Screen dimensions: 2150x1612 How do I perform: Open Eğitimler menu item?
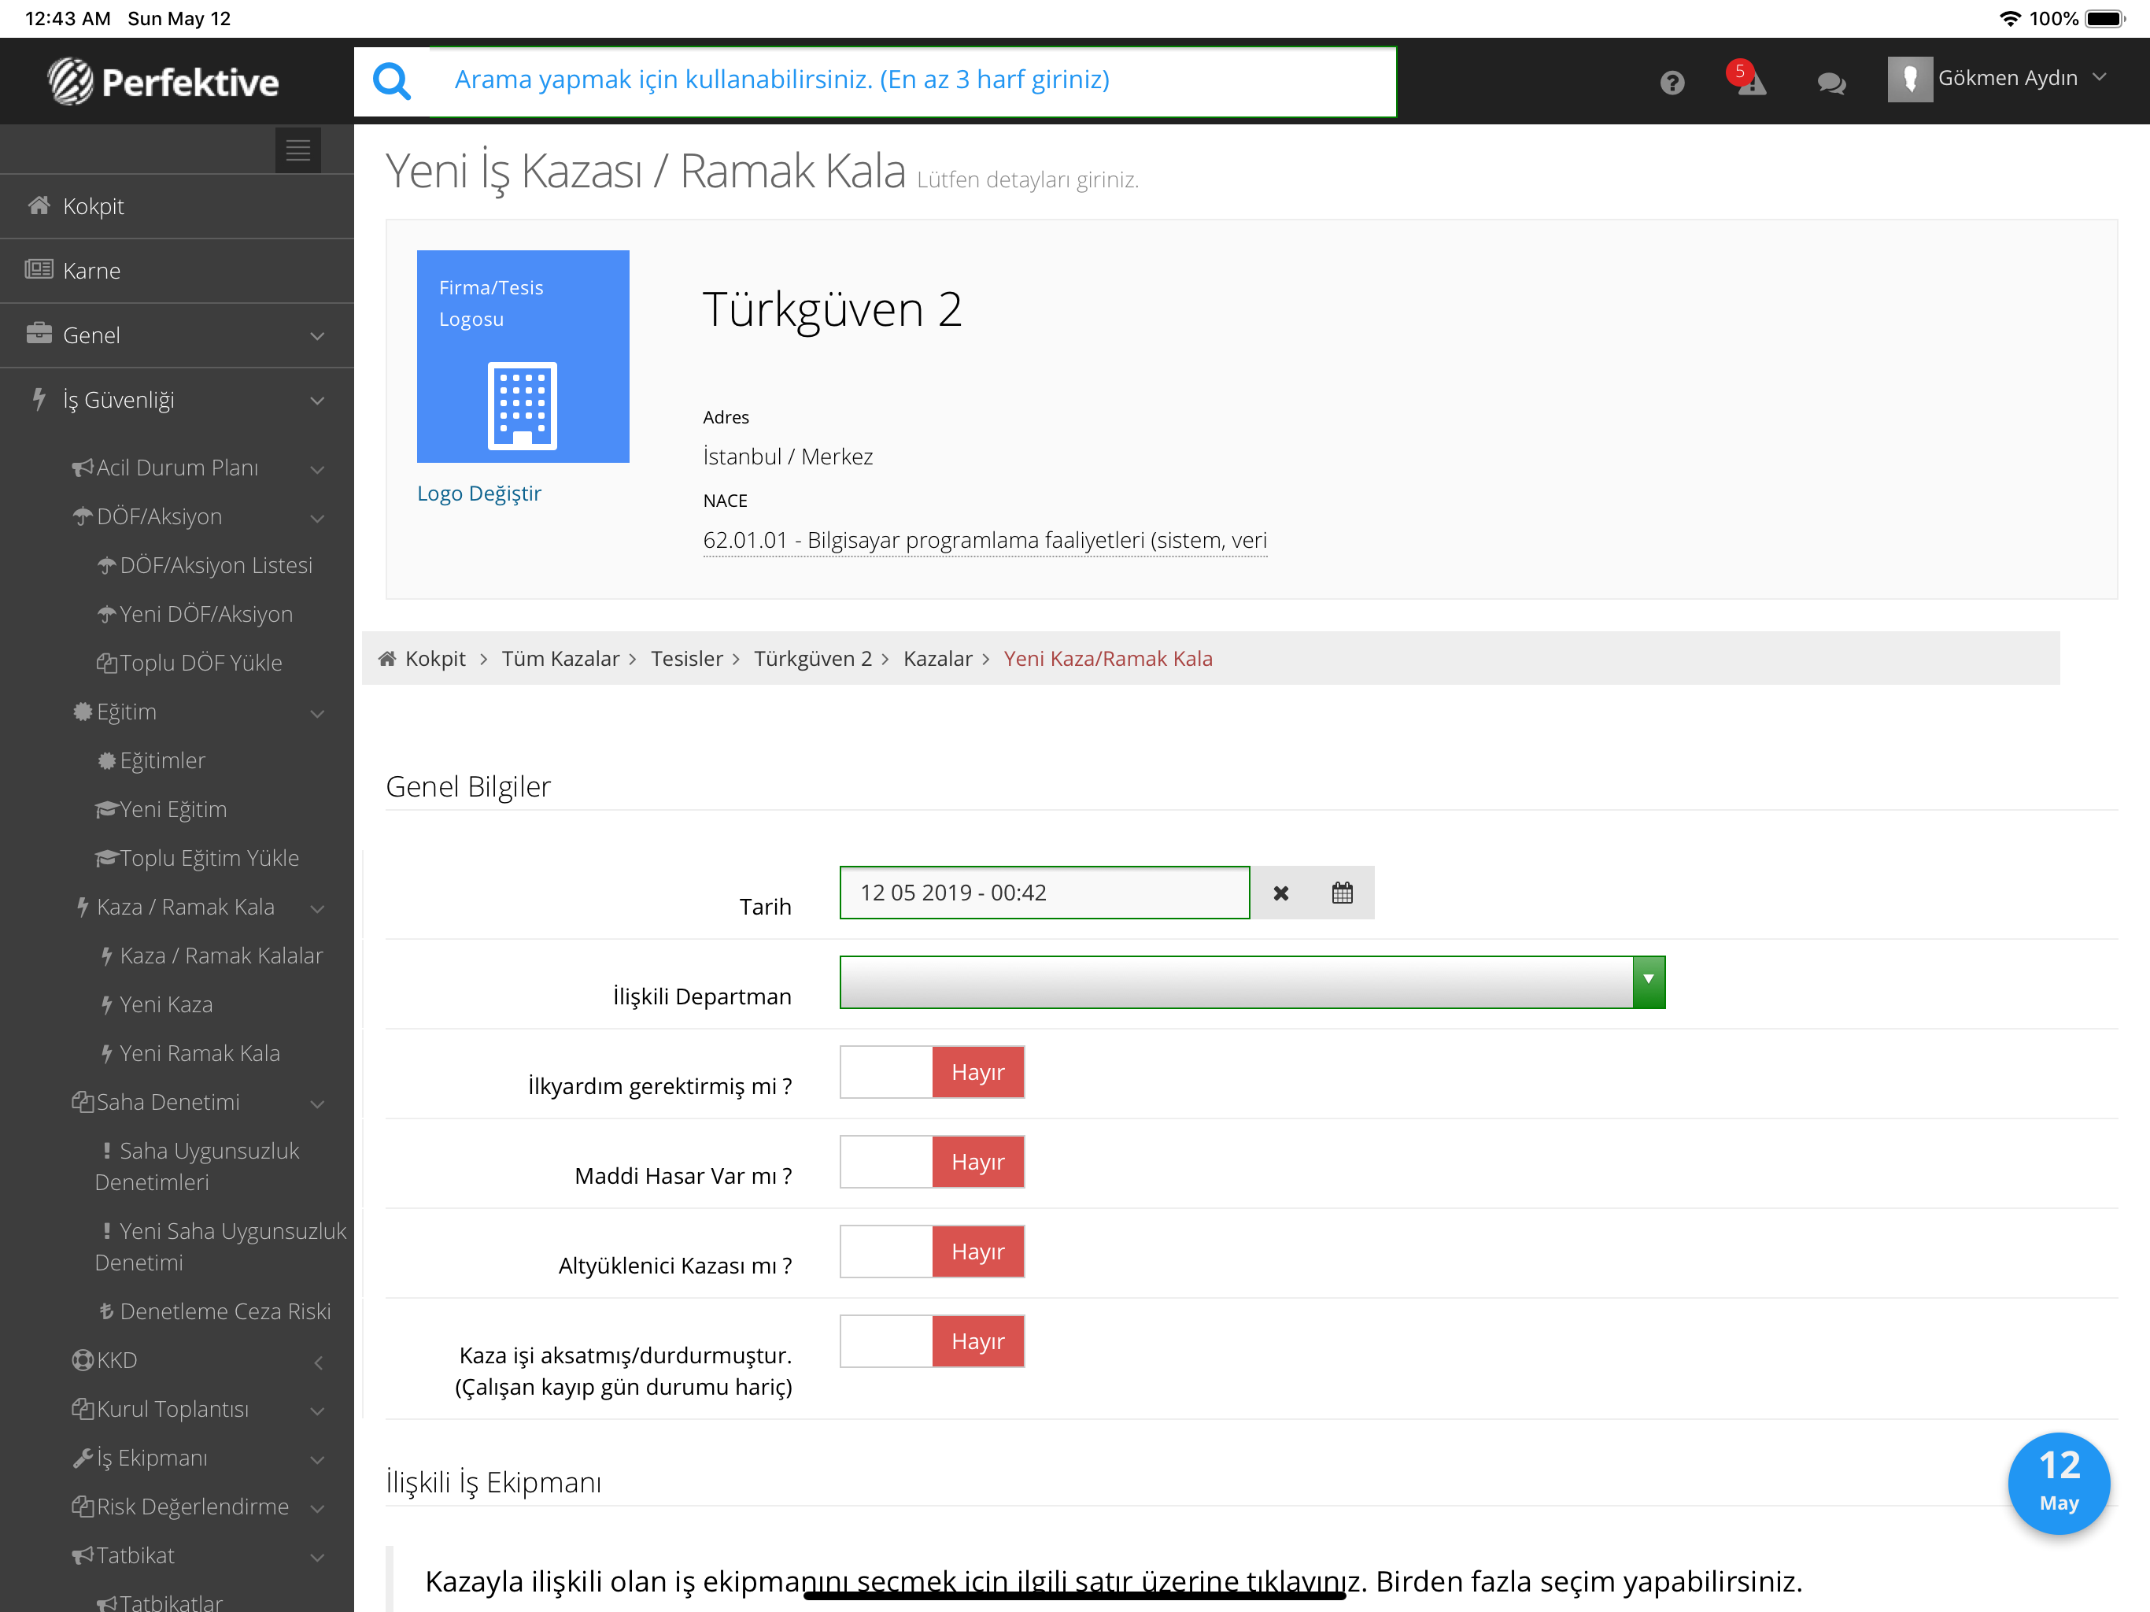152,760
